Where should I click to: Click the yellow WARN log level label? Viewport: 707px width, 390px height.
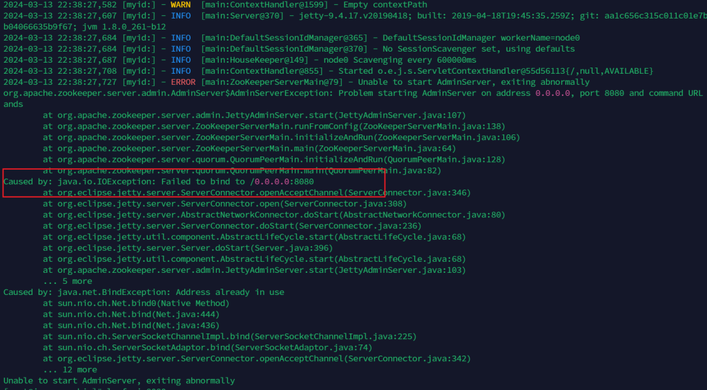(x=180, y=5)
